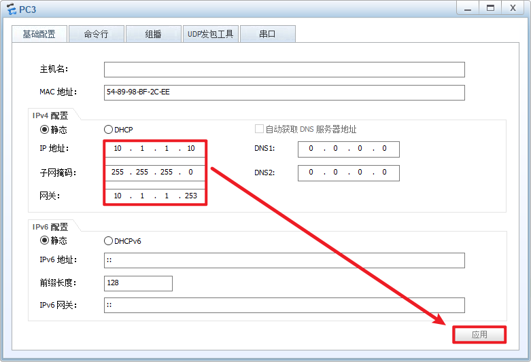531x362 pixels.
Task: Focus the DNS1 address field
Action: pos(348,149)
